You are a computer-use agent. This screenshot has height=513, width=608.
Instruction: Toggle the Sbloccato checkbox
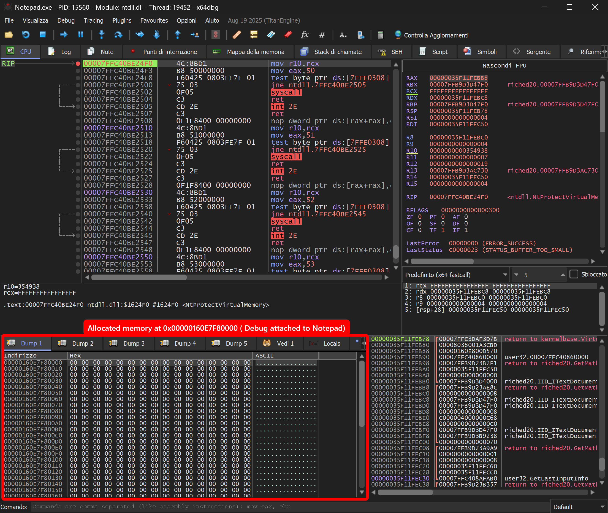tap(574, 274)
